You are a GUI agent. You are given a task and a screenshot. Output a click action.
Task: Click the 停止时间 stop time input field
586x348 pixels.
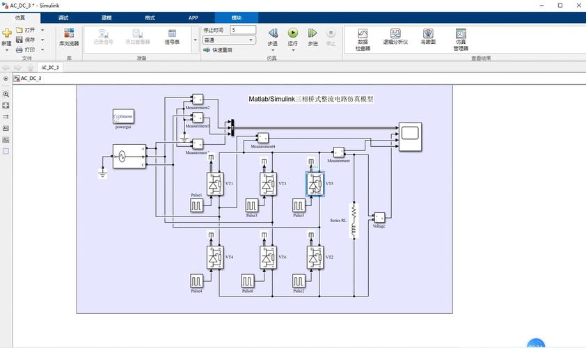coord(243,30)
